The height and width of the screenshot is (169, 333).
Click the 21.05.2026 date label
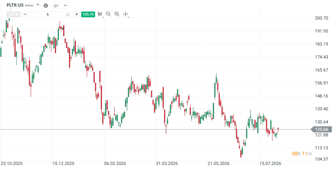pyautogui.click(x=219, y=164)
